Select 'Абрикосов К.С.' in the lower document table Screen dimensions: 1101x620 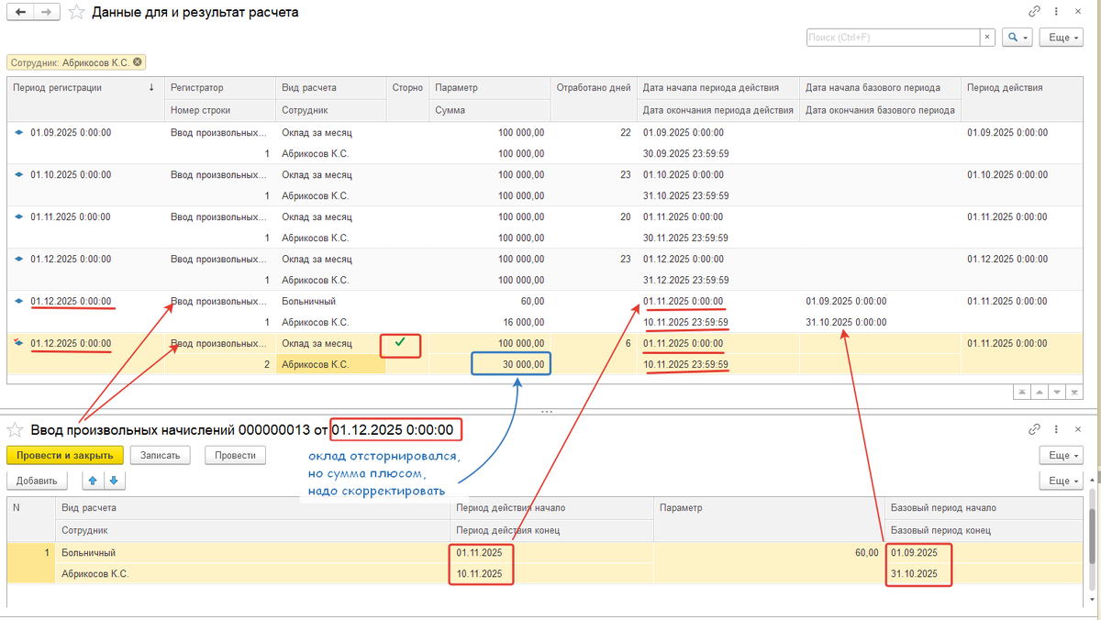(252, 574)
